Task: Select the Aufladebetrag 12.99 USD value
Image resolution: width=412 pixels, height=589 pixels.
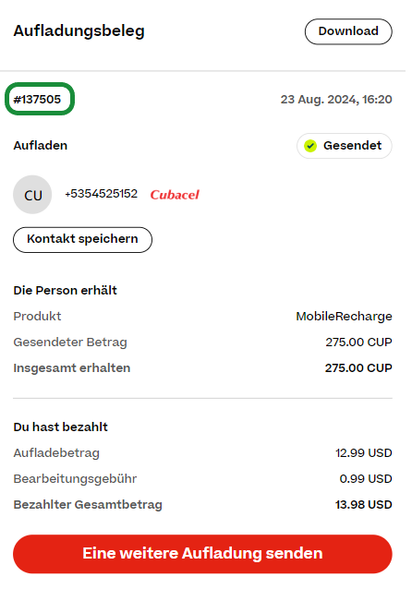Action: pyautogui.click(x=364, y=453)
